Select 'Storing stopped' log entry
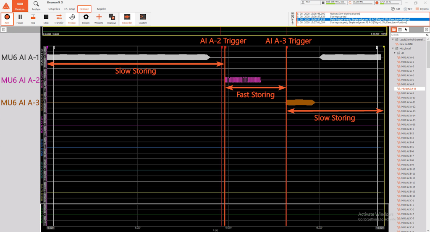Viewport: 430px width, 232px height. (363, 23)
